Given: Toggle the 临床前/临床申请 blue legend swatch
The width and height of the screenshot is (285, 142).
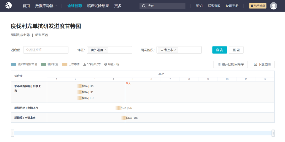Looking at the screenshot, I should [x=13, y=64].
